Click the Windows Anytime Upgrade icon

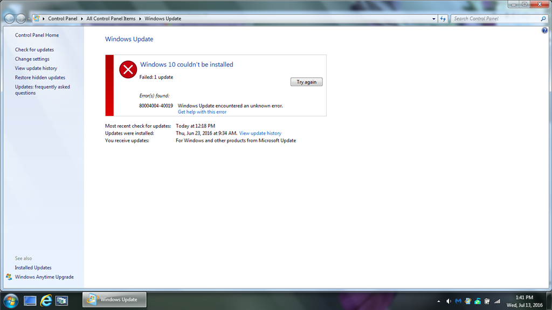9,277
